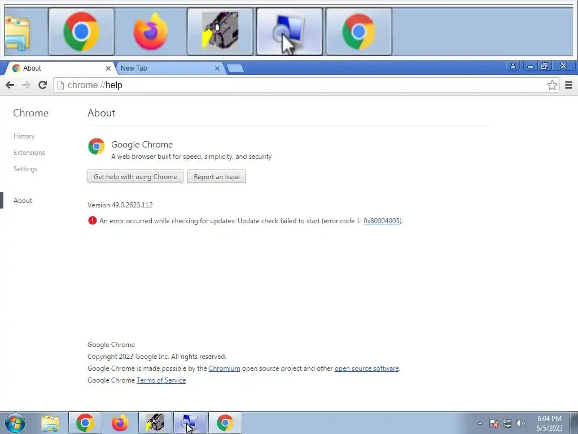Click the monitor-and-cursor taskbar icon
578x434 pixels.
pos(190,423)
